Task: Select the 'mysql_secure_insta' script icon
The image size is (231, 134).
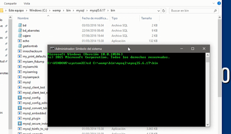Action: 20,124
